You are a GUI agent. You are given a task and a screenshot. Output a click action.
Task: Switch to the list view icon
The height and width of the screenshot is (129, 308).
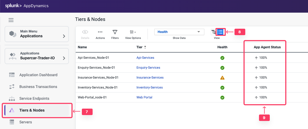[220, 32]
